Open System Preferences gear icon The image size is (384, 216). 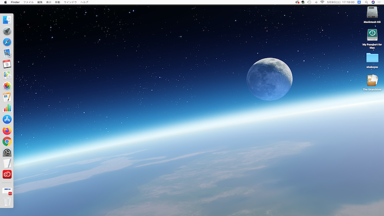pyautogui.click(x=7, y=152)
